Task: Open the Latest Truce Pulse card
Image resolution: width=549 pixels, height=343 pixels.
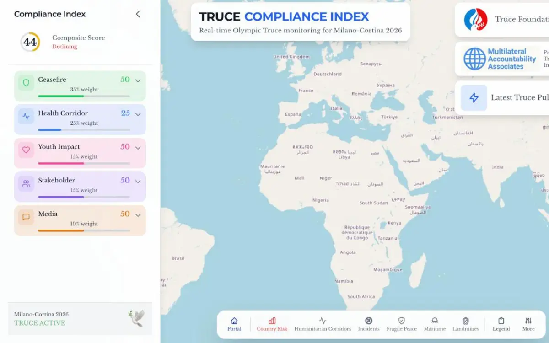Action: [x=502, y=97]
